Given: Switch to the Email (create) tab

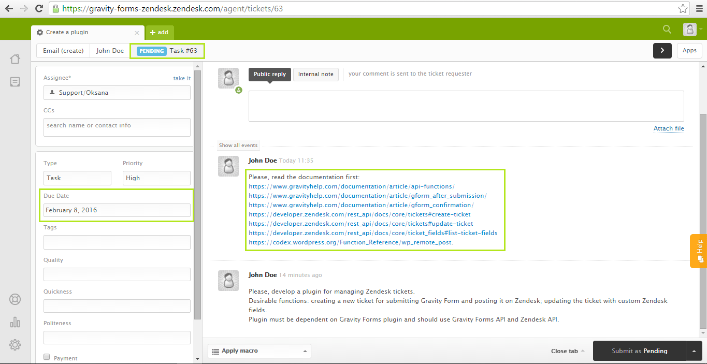Looking at the screenshot, I should coord(63,50).
